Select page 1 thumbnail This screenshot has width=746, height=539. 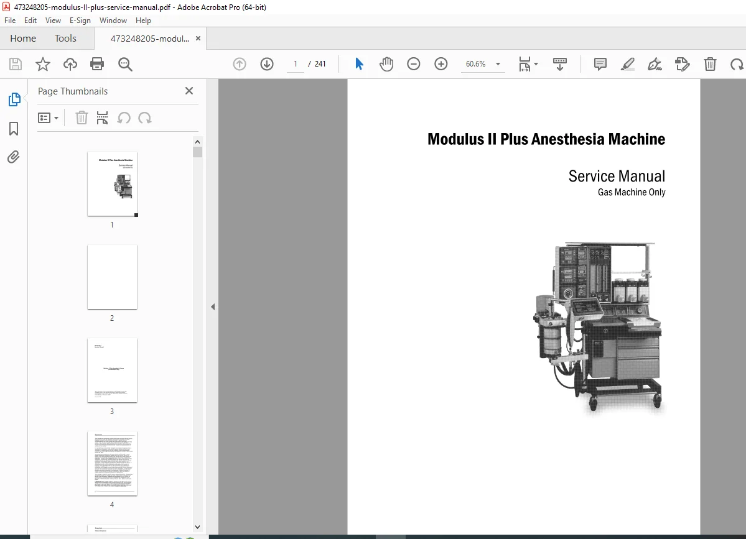point(112,184)
